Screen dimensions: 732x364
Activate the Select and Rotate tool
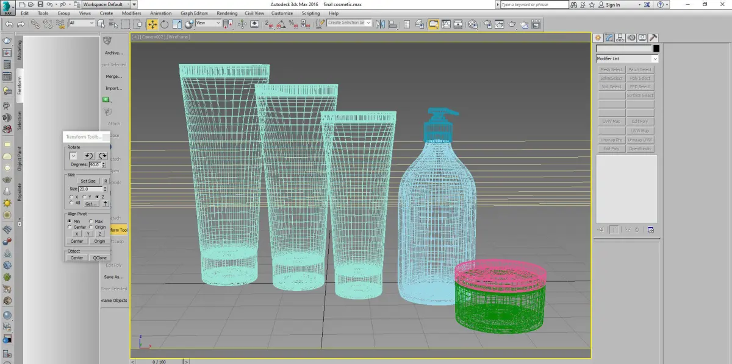164,24
